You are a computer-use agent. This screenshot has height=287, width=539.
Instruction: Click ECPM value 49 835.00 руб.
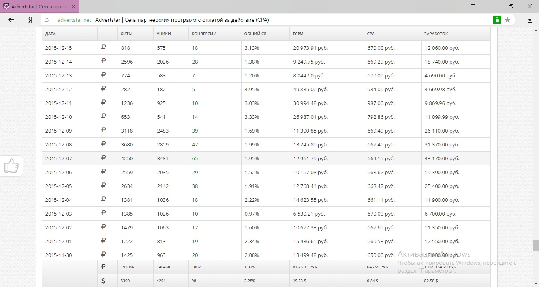tap(310, 89)
